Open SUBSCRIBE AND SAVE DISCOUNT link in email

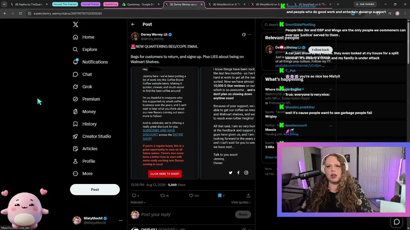pos(159,133)
